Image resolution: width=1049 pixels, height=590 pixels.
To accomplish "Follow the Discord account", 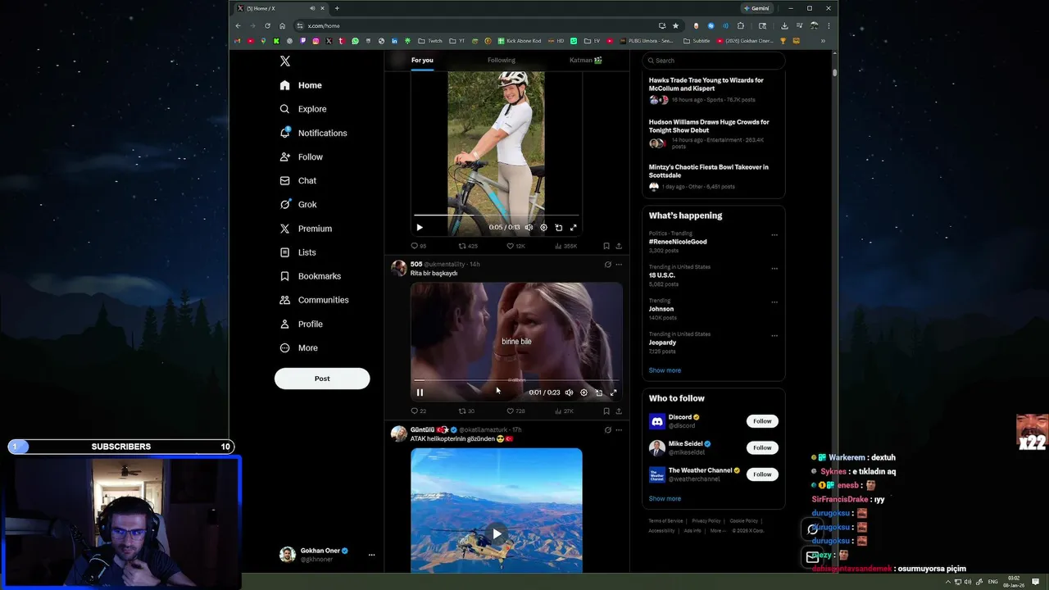I will pyautogui.click(x=762, y=421).
